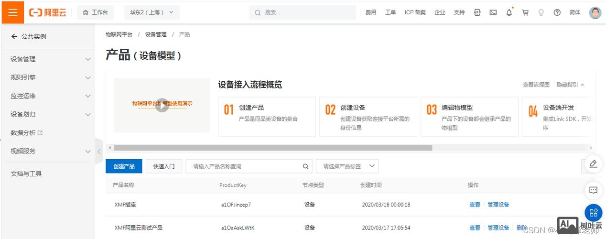
Task: Open the 请选择产品标签 dropdown
Action: tap(347, 166)
